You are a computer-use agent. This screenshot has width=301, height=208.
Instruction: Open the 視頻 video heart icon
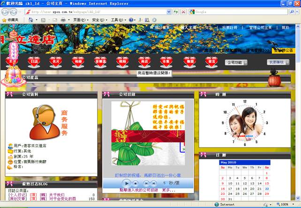tap(122, 61)
